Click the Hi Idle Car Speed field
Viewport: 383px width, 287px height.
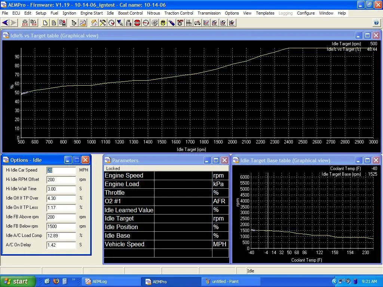[61, 170]
